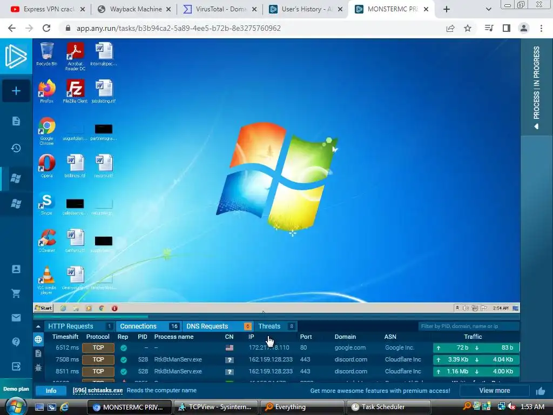Open the mail envelope sidebar icon

coord(16,318)
